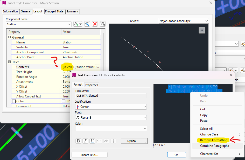Switch to the Dragged State tab
245x160 pixels.
coord(55,11)
